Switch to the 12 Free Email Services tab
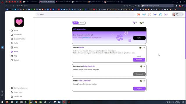Image resolution: width=186 pixels, height=104 pixels. point(112,2)
